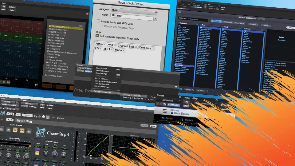The height and width of the screenshot is (166, 295).
Task: Click the redo arrow in ChannelStrip toolbar
Action: (x=39, y=117)
